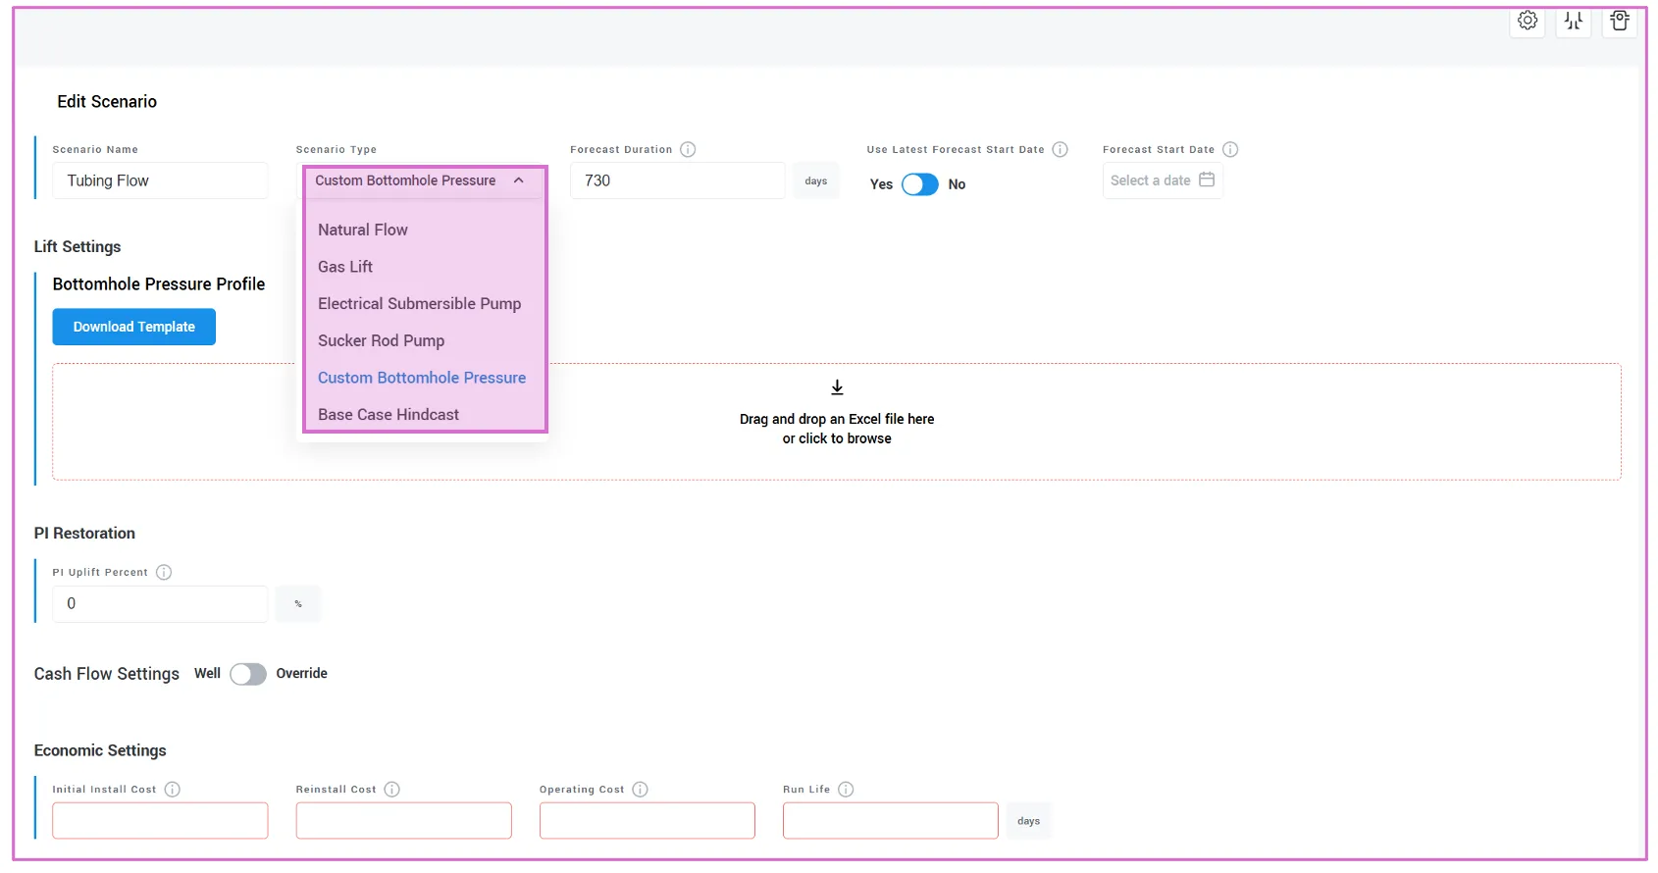Image resolution: width=1658 pixels, height=873 pixels.
Task: Toggle Cash Flow Settings Well/Override switch
Action: pyautogui.click(x=248, y=674)
